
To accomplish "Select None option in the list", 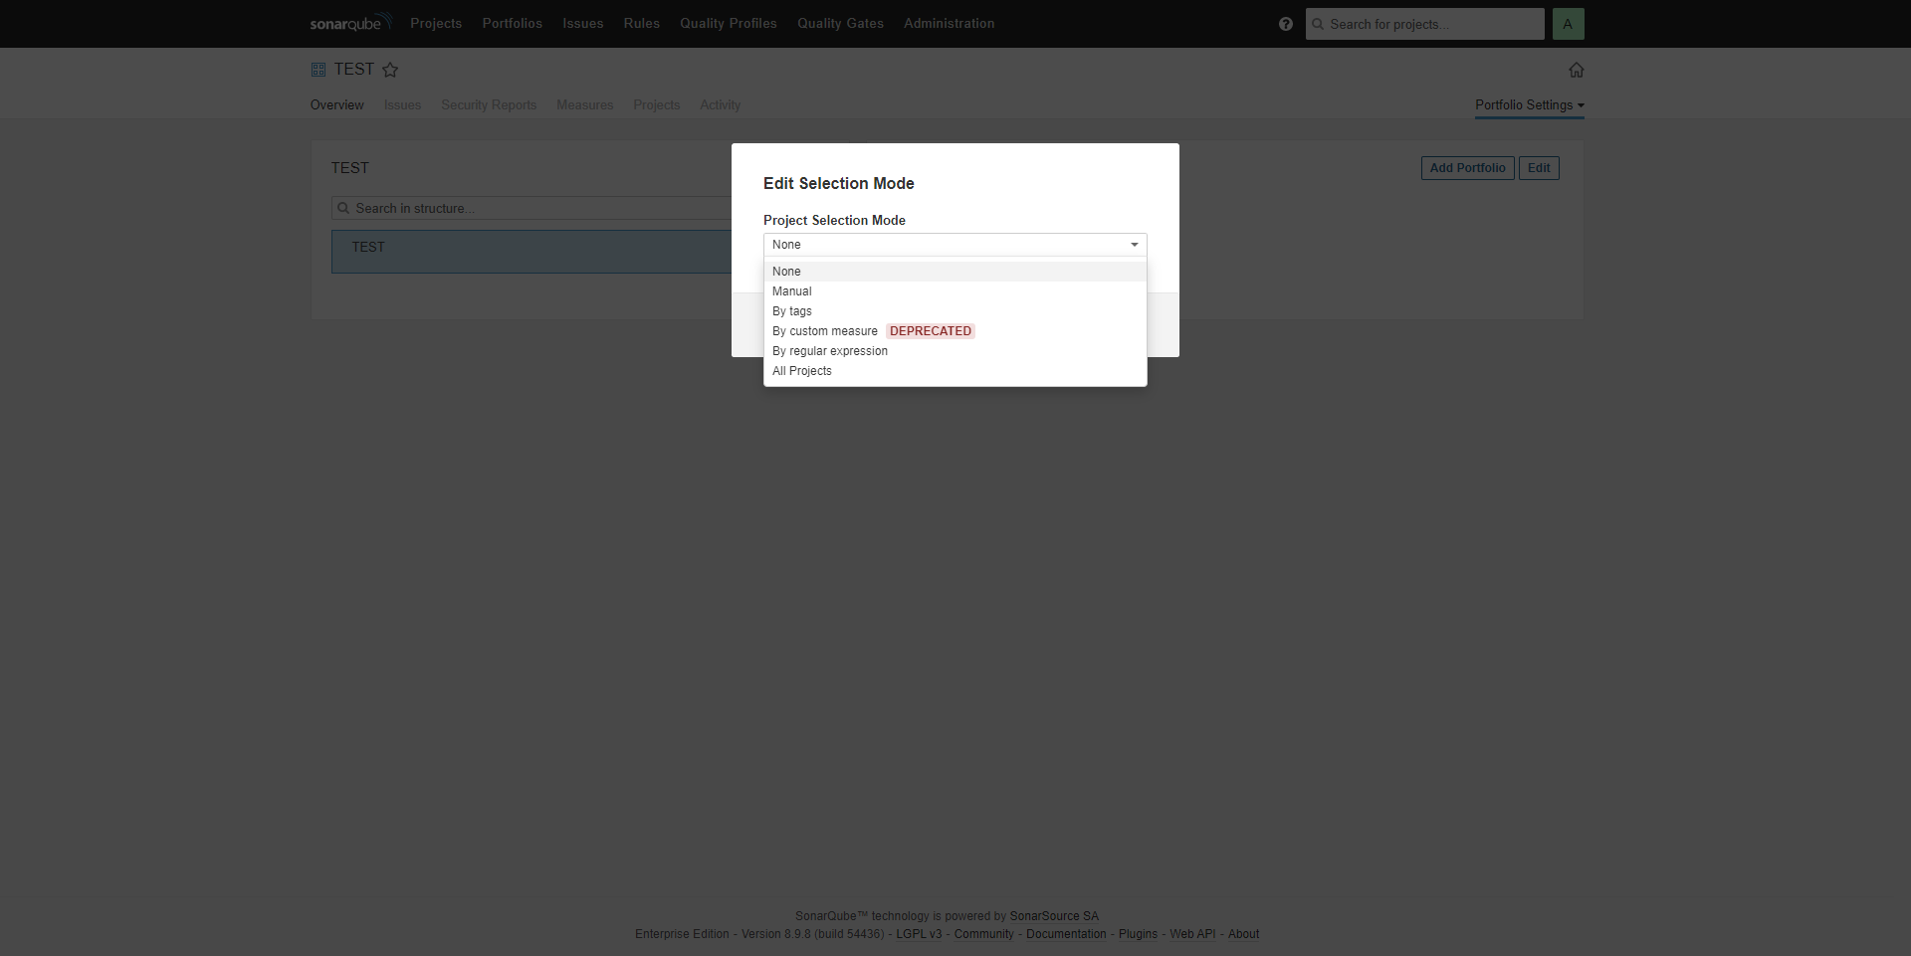I will 955,272.
